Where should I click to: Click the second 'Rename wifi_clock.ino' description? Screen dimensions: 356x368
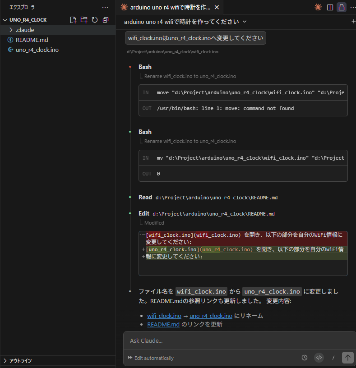click(190, 141)
